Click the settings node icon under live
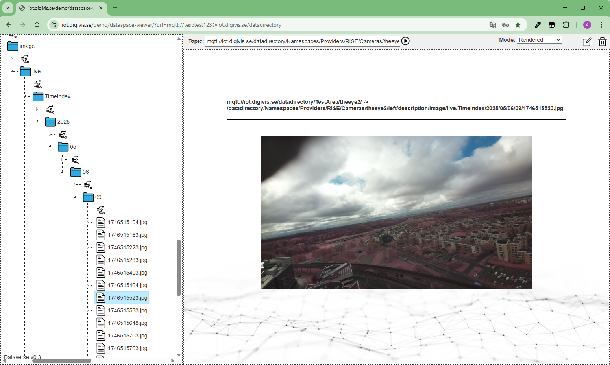 coord(38,84)
